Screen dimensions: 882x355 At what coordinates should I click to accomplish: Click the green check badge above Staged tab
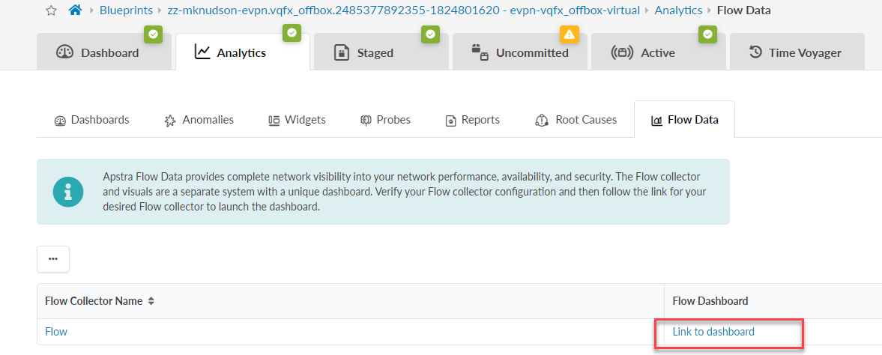click(x=430, y=34)
